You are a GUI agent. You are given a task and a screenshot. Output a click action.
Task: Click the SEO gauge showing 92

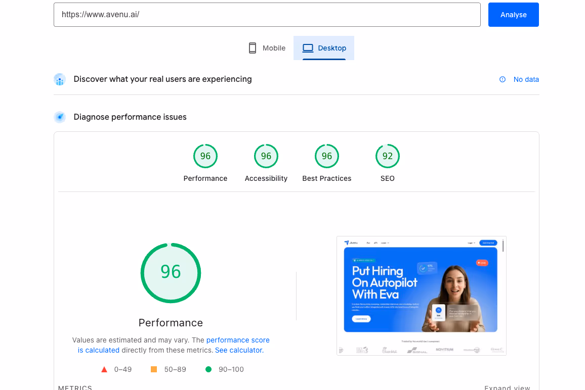(388, 156)
